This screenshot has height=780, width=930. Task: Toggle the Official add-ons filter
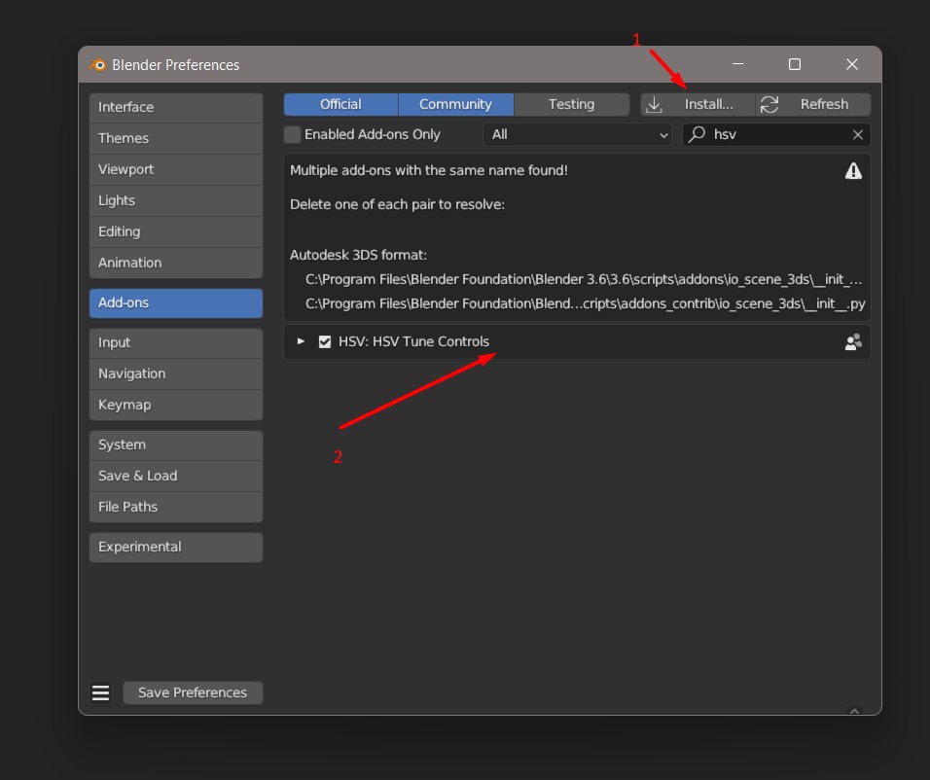[340, 104]
